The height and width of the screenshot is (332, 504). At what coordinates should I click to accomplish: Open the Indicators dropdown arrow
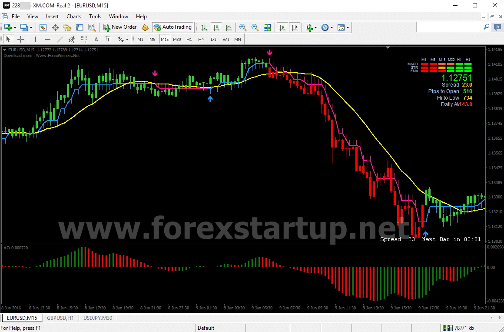(315, 28)
